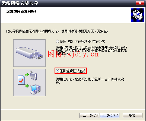Click the upper green arrow icon
Image resolution: width=146 pixels, height=121 pixels.
pyautogui.click(x=27, y=75)
